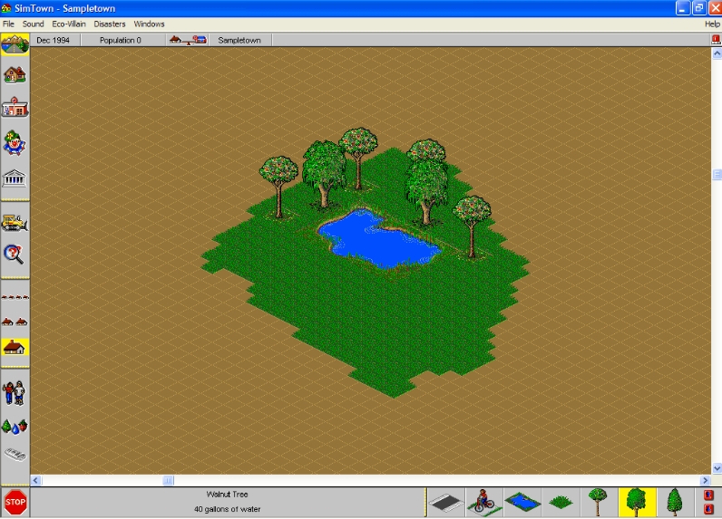Open the Windows menu
This screenshot has width=722, height=519.
(149, 24)
